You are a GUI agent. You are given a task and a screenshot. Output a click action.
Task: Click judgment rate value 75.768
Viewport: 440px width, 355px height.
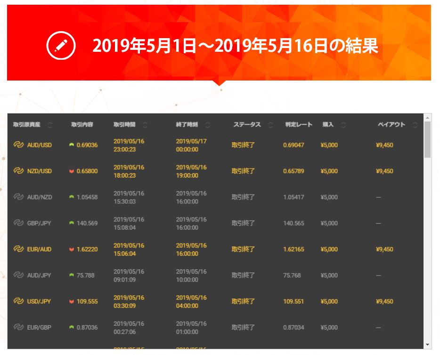[292, 275]
